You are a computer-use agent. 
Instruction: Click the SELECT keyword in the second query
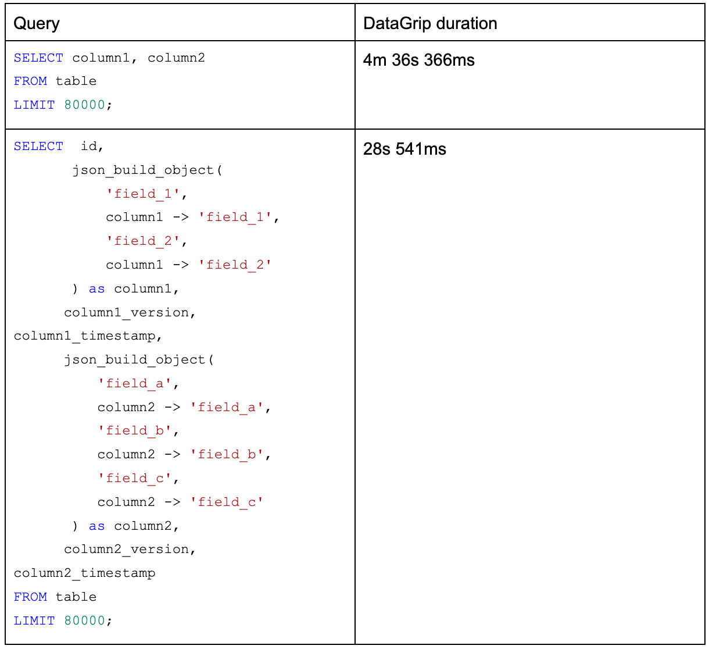click(x=38, y=146)
